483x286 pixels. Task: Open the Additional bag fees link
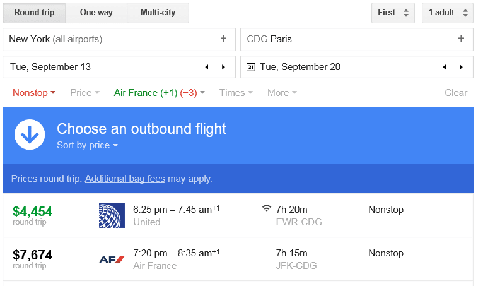tap(125, 179)
